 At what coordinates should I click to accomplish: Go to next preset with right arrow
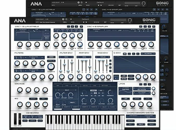tap(86, 22)
